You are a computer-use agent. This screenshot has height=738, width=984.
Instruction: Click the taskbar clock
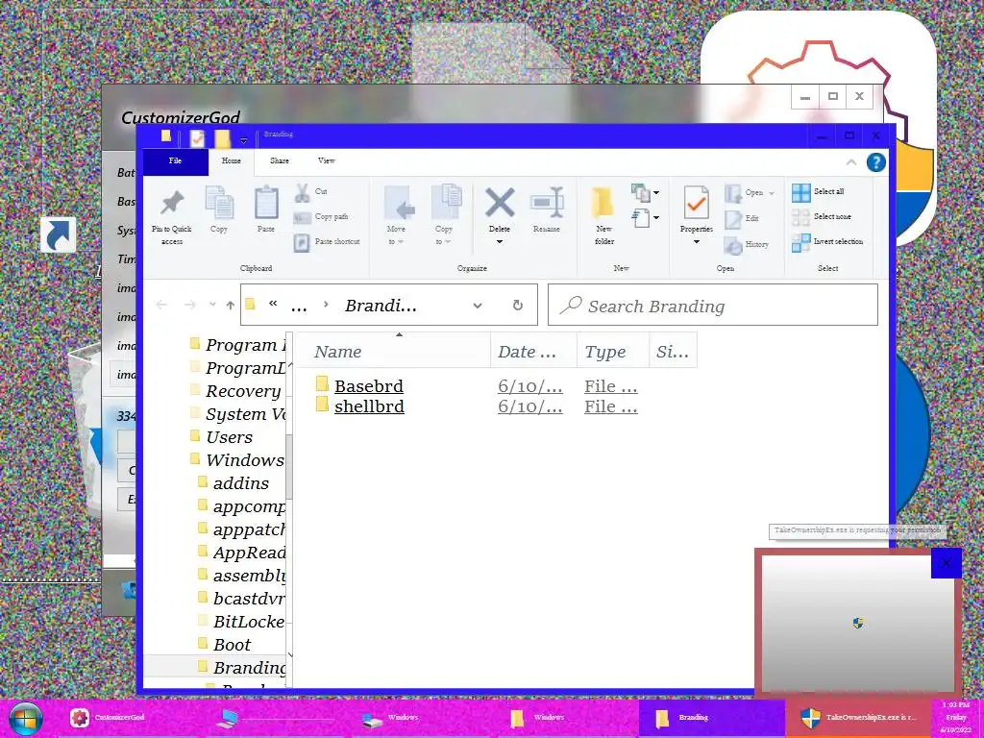point(956,719)
